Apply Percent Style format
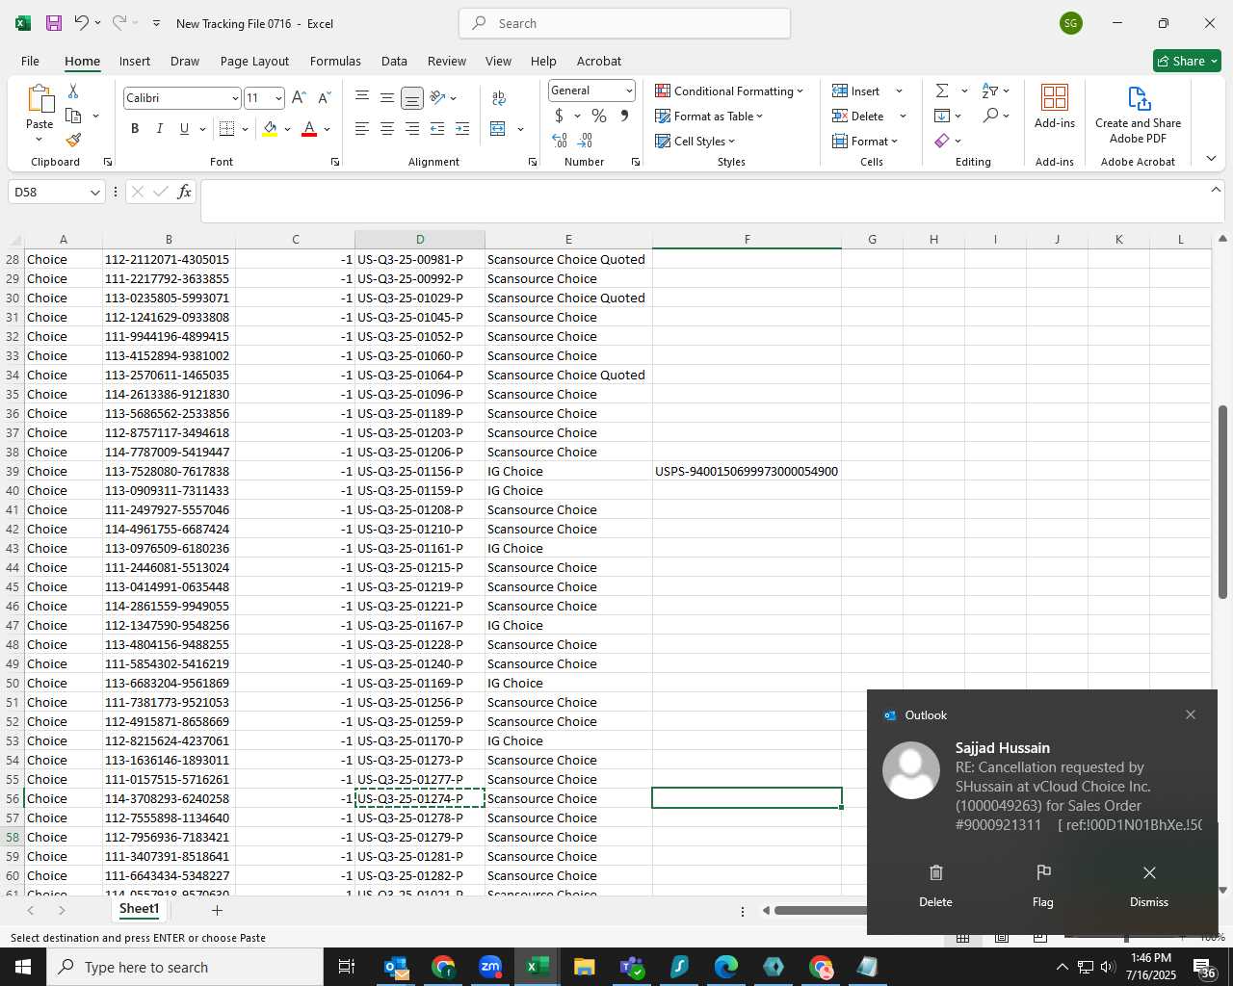The height and width of the screenshot is (986, 1233). 599,116
